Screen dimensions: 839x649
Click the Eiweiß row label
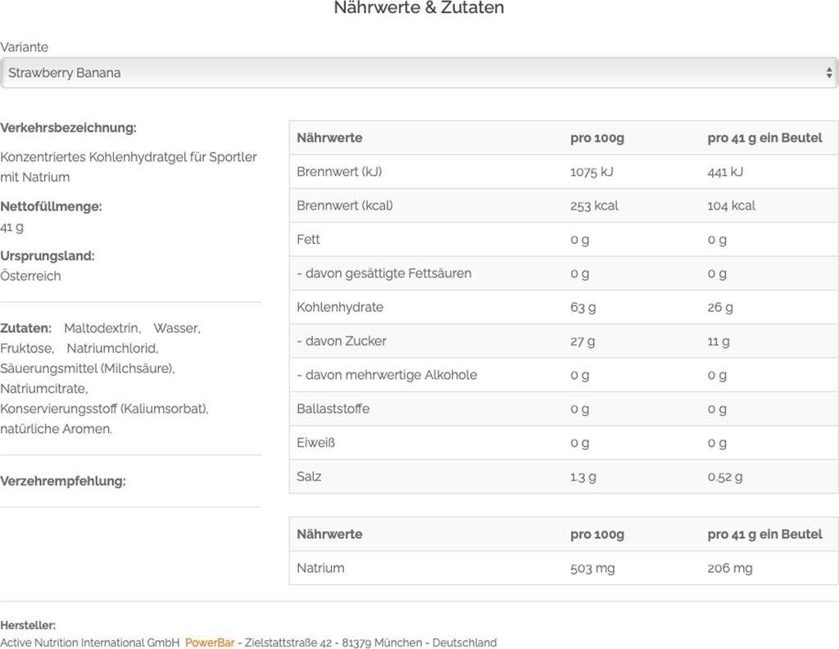[x=315, y=443]
